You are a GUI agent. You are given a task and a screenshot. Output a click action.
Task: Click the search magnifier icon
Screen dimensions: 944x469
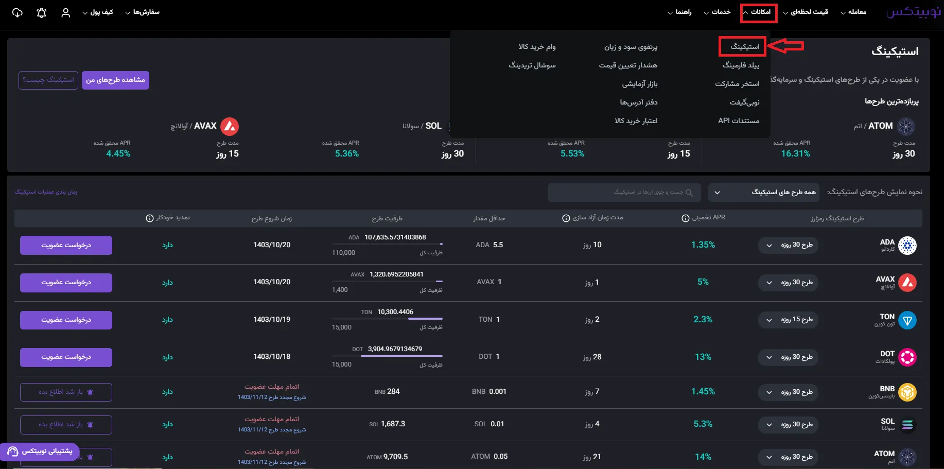[690, 192]
